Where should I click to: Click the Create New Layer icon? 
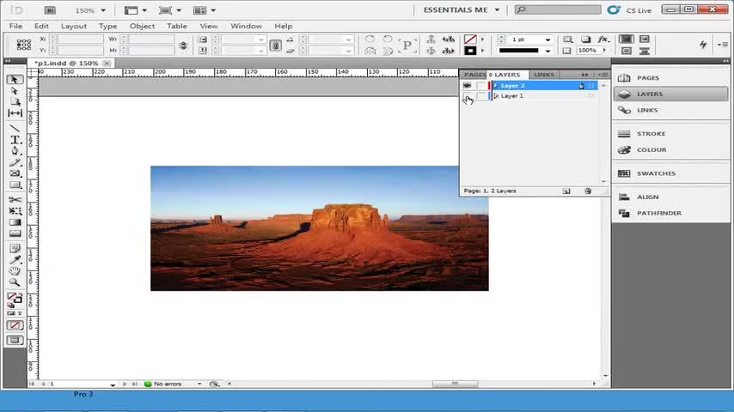(566, 191)
